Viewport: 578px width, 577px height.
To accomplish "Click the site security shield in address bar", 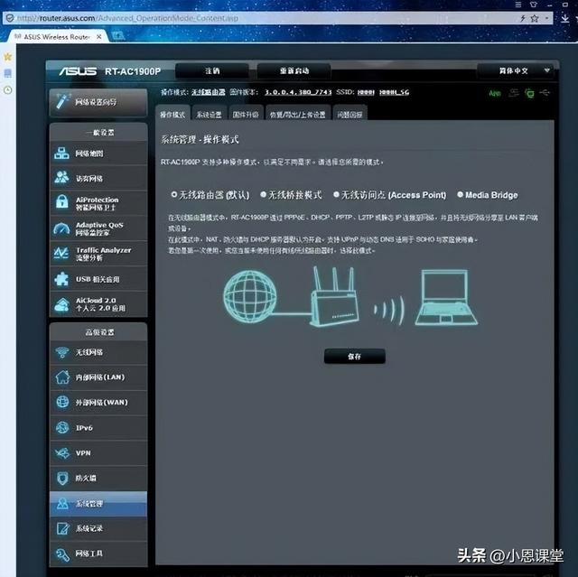I will [x=10, y=18].
